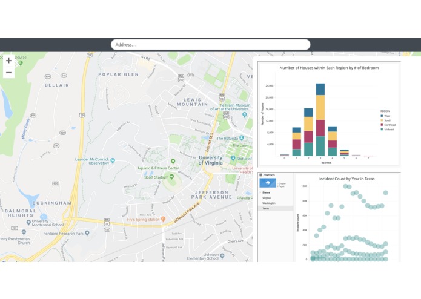Screen dimensions: 421x299
Task: Zoom in with the map plus button
Action: tap(8, 61)
